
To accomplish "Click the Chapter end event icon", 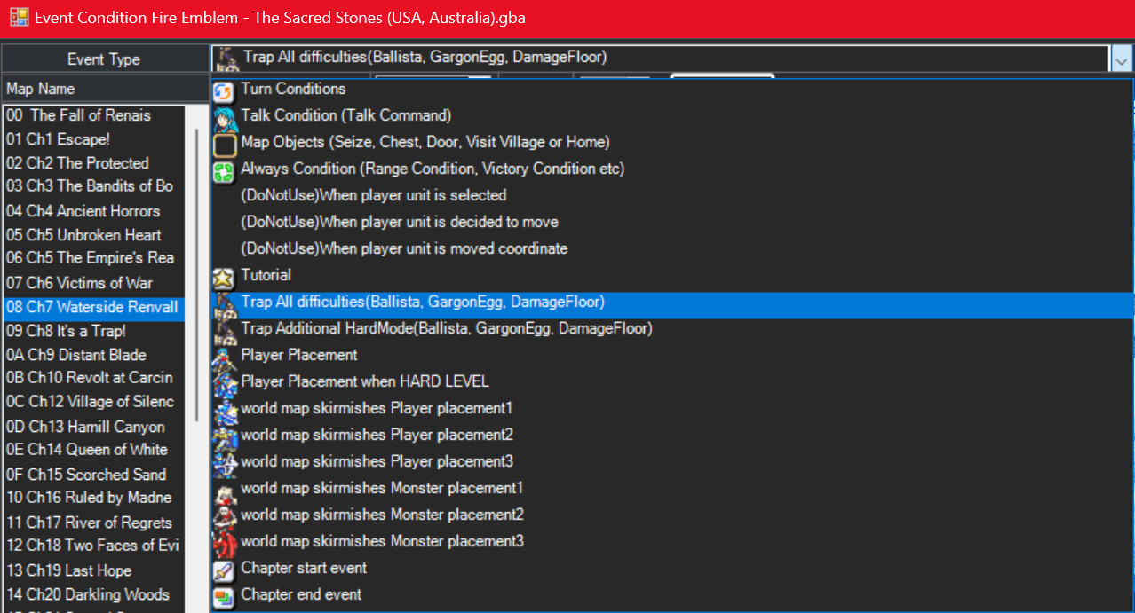I will pos(225,596).
